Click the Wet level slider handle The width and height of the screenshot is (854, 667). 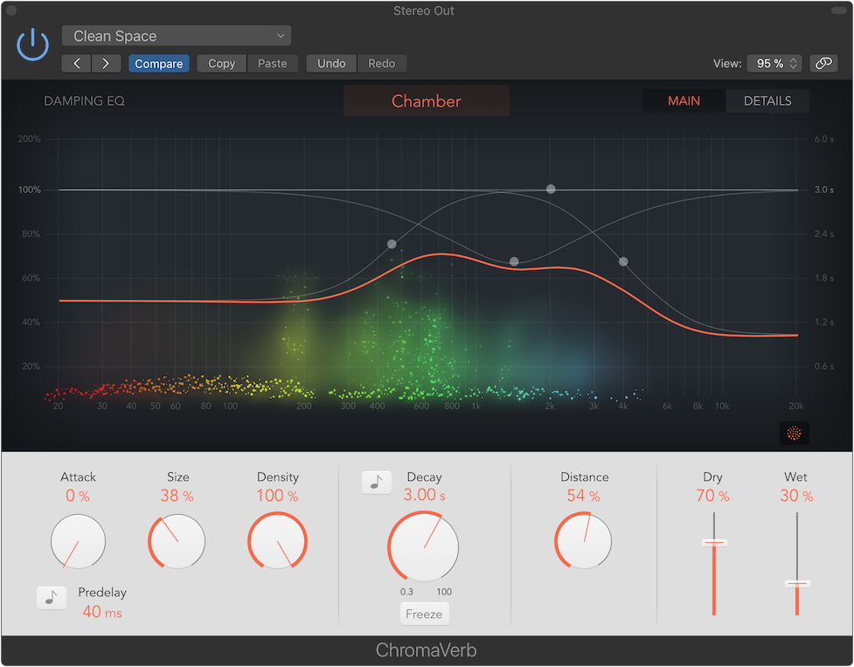coord(797,584)
